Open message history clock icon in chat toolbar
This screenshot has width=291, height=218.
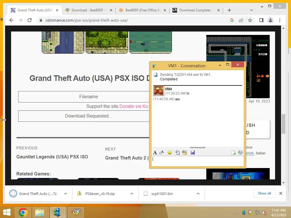240,152
